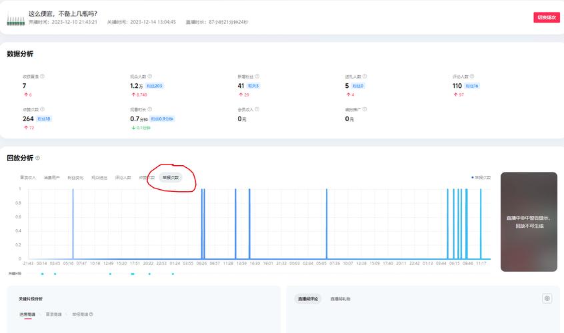Toggle 举报次数 legend entry on chart
The image size is (564, 333).
[x=481, y=177]
